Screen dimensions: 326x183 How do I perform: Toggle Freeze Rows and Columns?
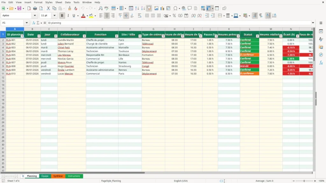point(209,8)
